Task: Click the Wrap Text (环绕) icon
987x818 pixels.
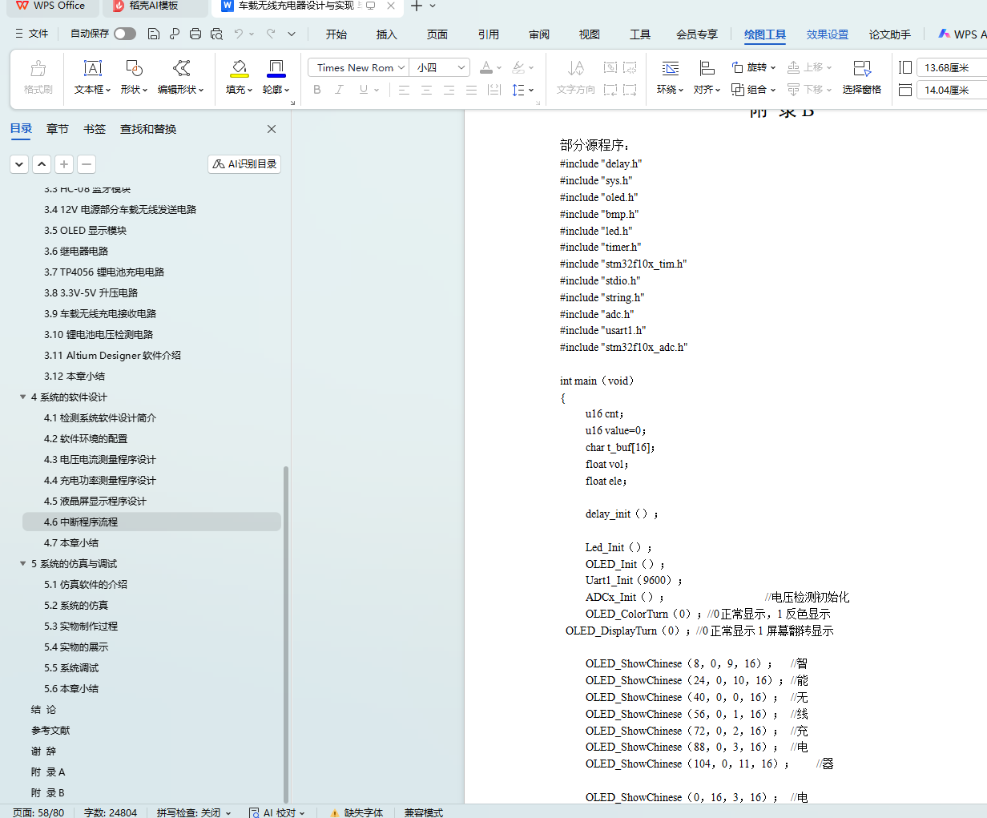Action: click(x=670, y=70)
